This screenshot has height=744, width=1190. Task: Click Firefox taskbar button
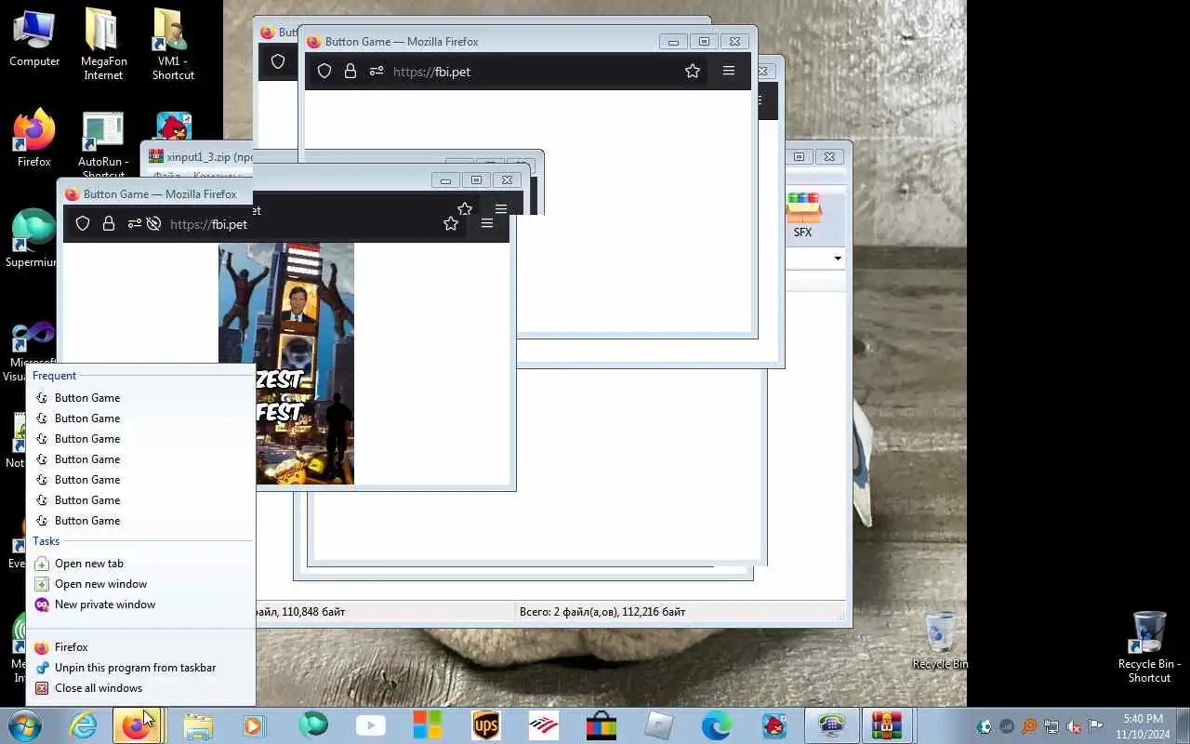[137, 725]
